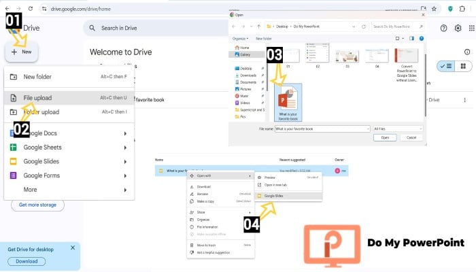The width and height of the screenshot is (476, 272).
Task: Select the PowerPoint file 'What is your favorite book'
Action: click(288, 102)
